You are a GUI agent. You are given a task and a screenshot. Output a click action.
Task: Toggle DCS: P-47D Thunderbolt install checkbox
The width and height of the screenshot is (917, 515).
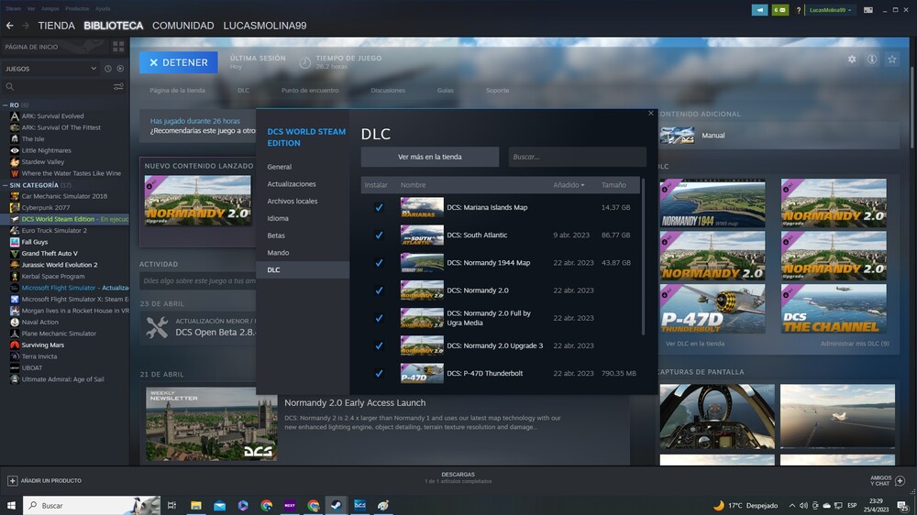point(379,373)
